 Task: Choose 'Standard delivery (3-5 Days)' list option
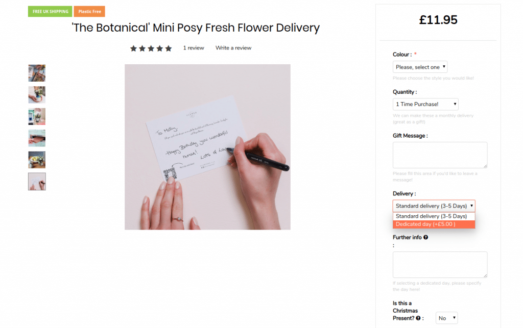434,216
